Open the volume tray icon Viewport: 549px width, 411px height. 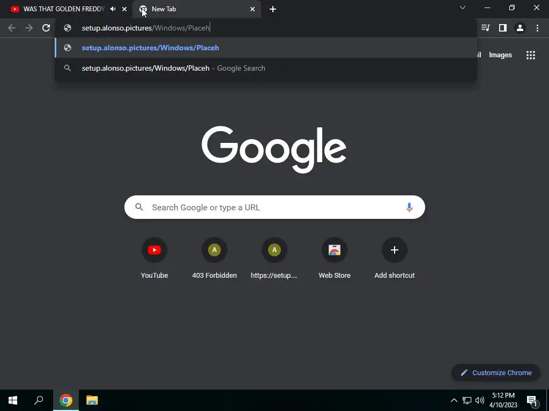tap(480, 400)
